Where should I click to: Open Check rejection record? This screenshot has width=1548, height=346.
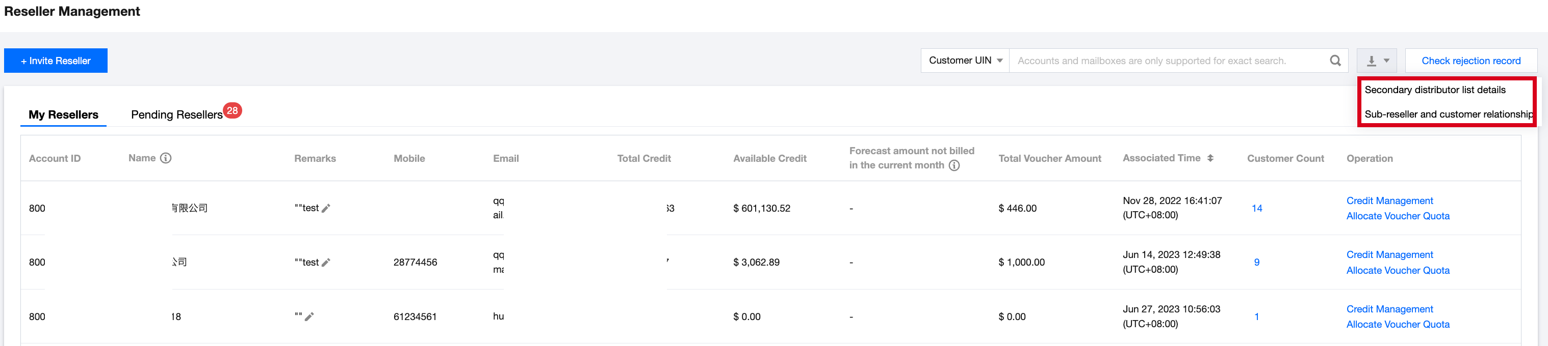coord(1470,61)
